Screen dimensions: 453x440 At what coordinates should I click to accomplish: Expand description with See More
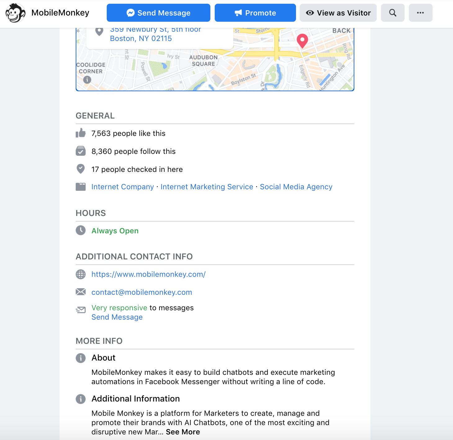tap(183, 432)
